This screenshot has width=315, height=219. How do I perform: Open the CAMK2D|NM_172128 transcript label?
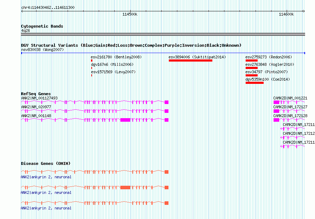290,116
